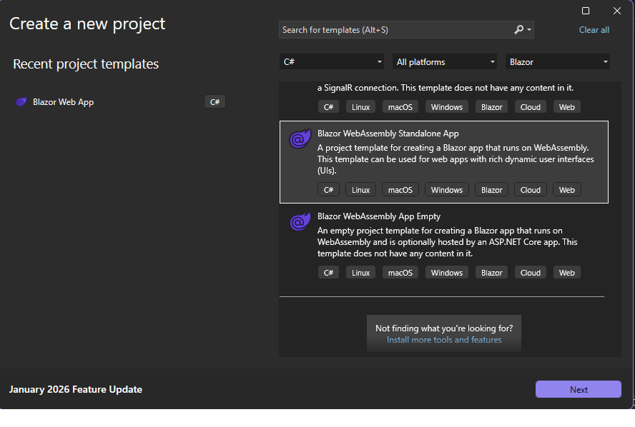This screenshot has height=427, width=635.
Task: Click the search magnifier icon
Action: pyautogui.click(x=518, y=30)
